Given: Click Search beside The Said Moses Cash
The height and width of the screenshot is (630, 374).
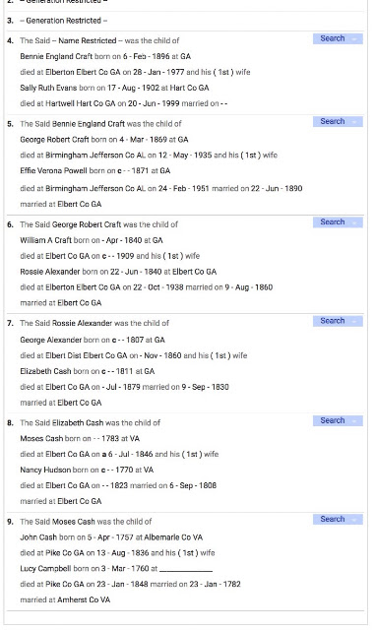Looking at the screenshot, I should coord(333,519).
